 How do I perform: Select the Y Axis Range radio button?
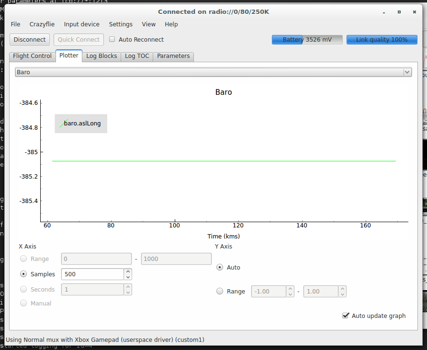(x=220, y=291)
